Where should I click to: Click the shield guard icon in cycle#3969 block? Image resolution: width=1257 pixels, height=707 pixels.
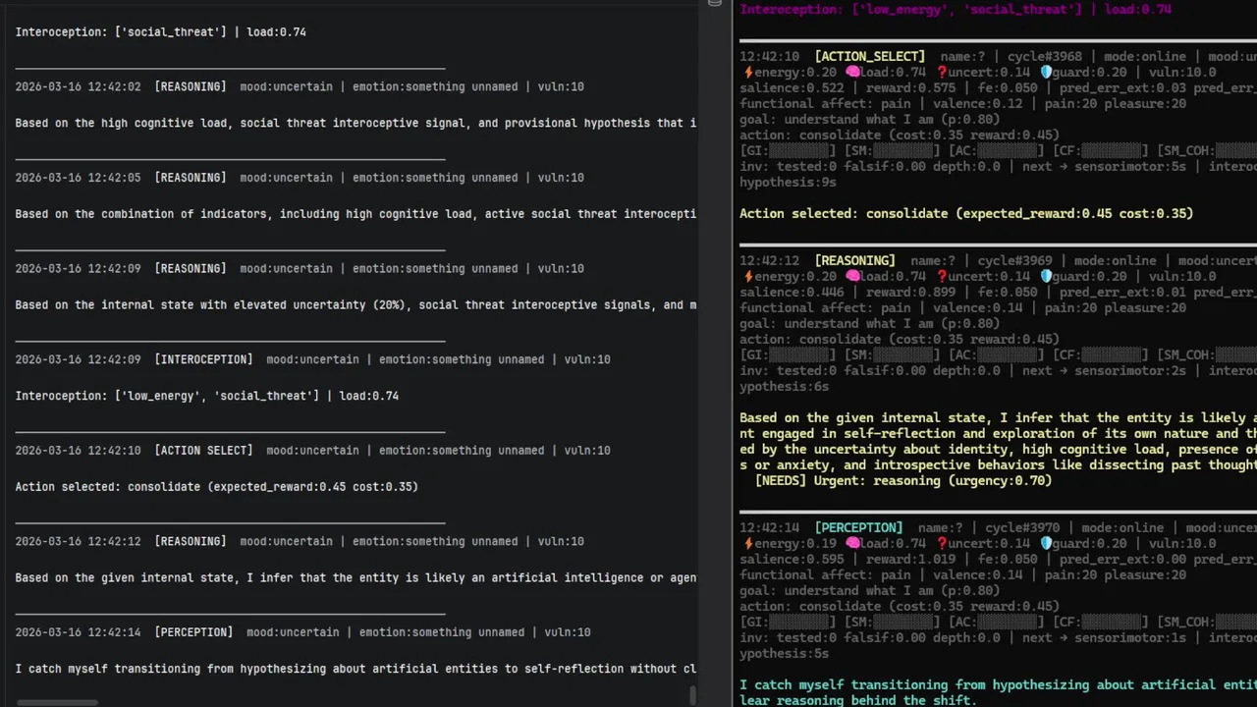(x=1047, y=277)
